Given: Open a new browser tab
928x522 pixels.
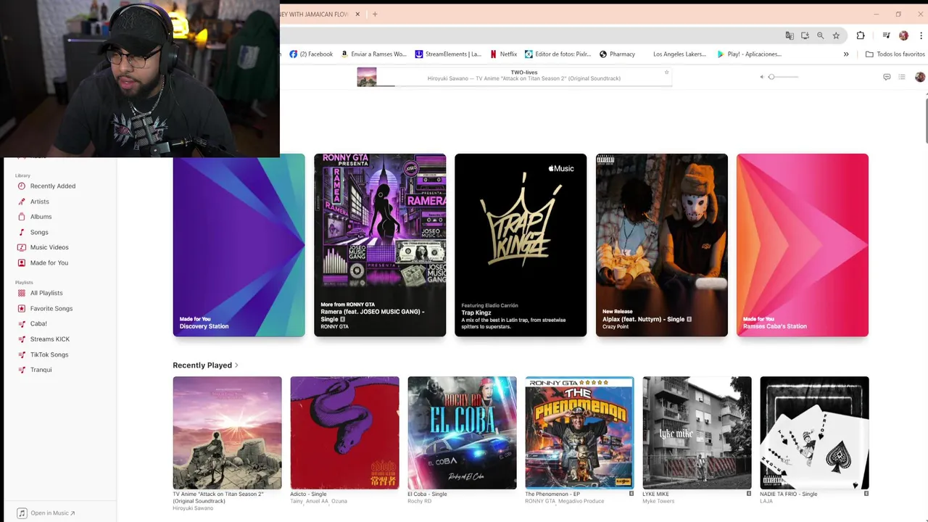Looking at the screenshot, I should point(375,14).
